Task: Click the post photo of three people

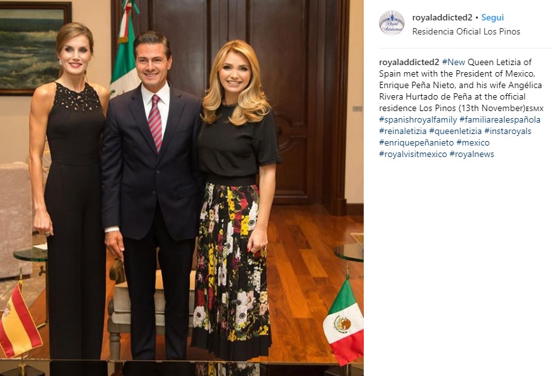Action: [182, 188]
